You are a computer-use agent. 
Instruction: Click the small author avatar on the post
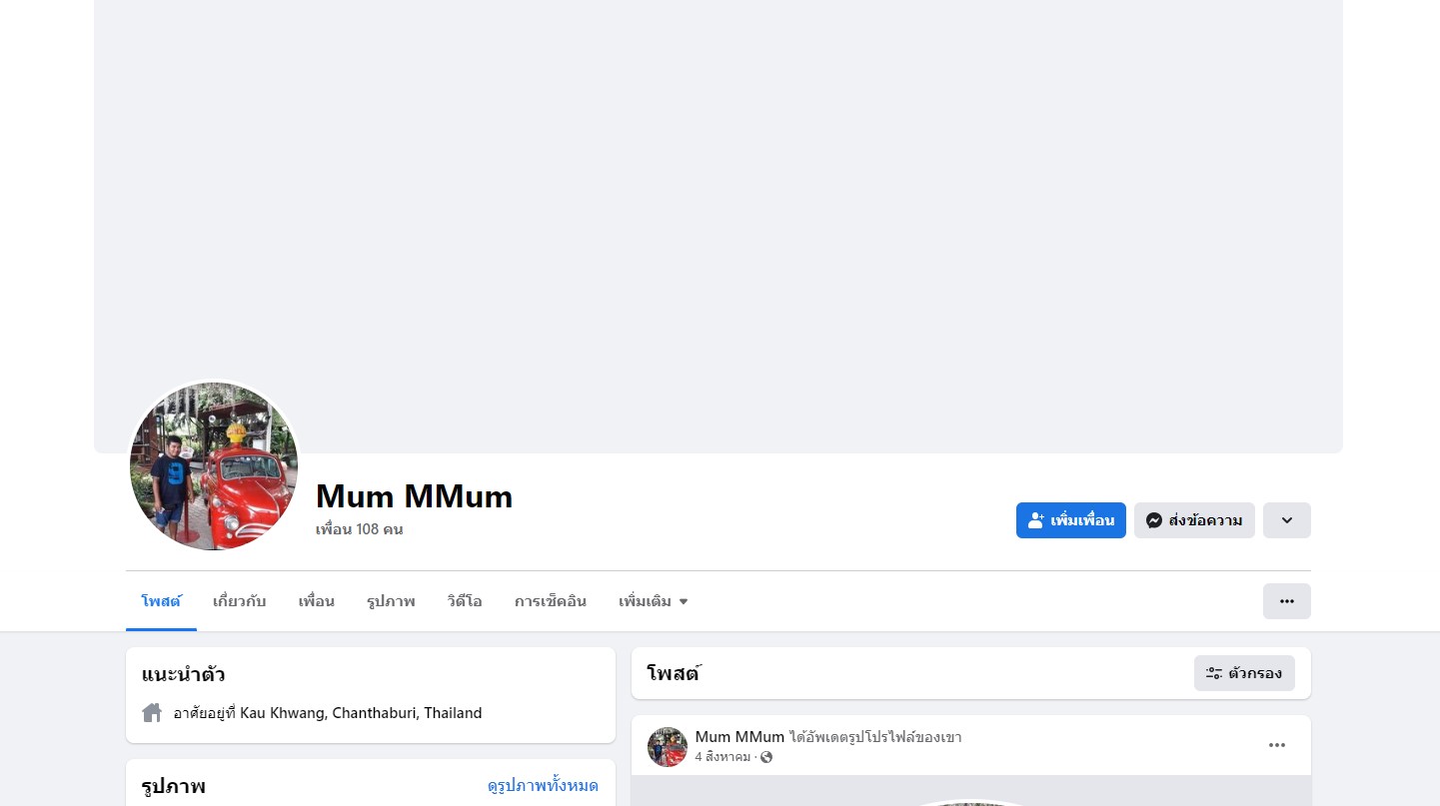[x=667, y=747]
